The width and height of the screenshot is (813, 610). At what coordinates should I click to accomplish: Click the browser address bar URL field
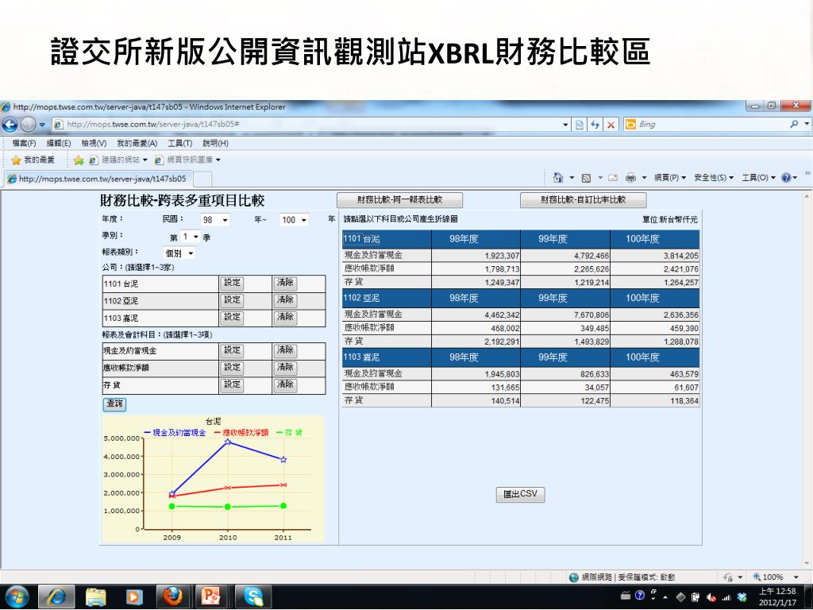point(306,125)
